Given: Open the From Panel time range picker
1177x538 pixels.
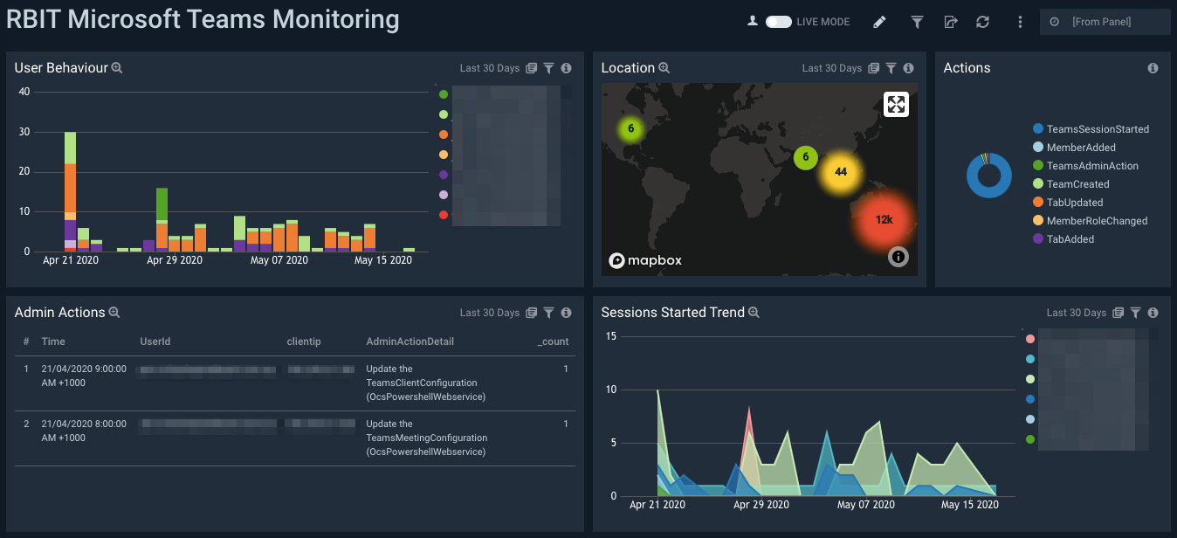Looking at the screenshot, I should click(1105, 22).
